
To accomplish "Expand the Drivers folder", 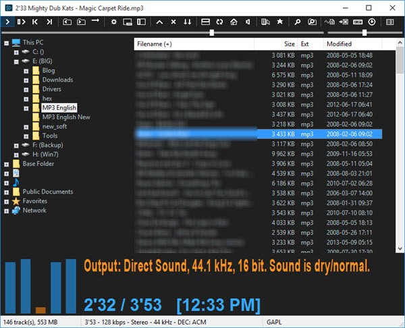I will 26,90.
